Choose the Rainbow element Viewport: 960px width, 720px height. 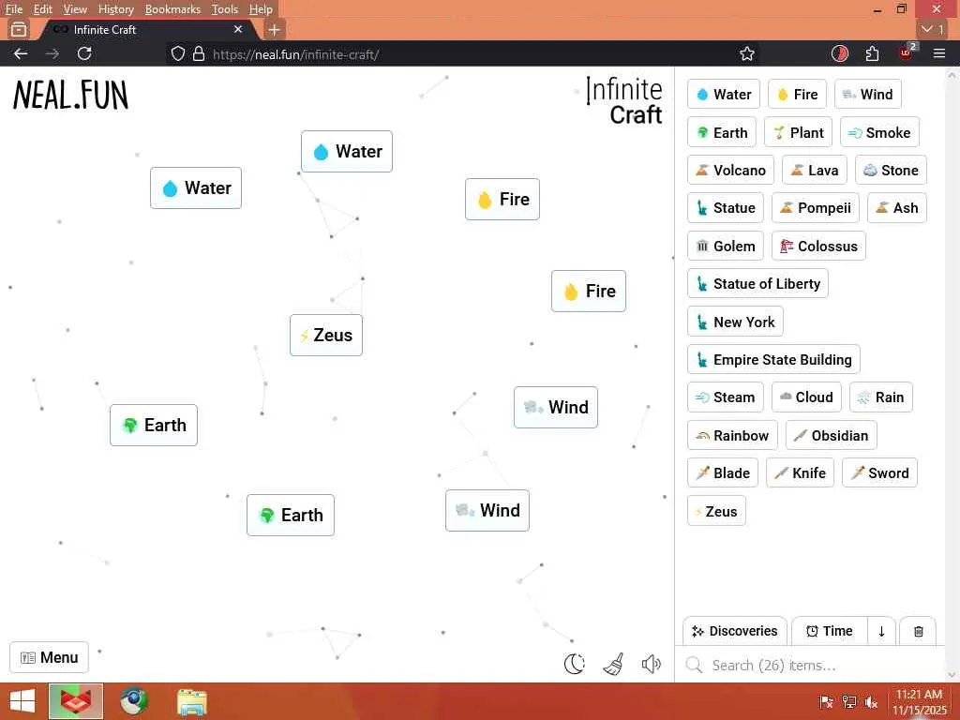click(732, 435)
